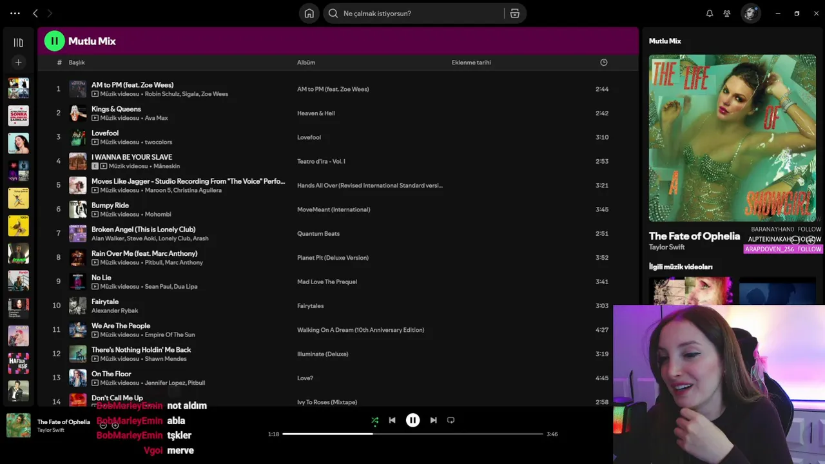Image resolution: width=825 pixels, height=464 pixels.
Task: Open The Fate of Ophelia title in side panel
Action: click(x=694, y=236)
